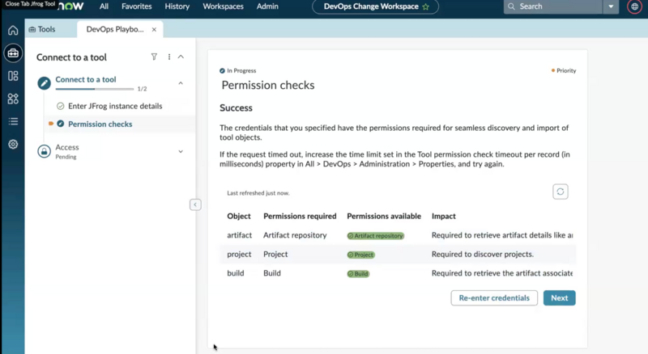This screenshot has width=648, height=354.
Task: Click the Success heading
Action: (x=236, y=107)
